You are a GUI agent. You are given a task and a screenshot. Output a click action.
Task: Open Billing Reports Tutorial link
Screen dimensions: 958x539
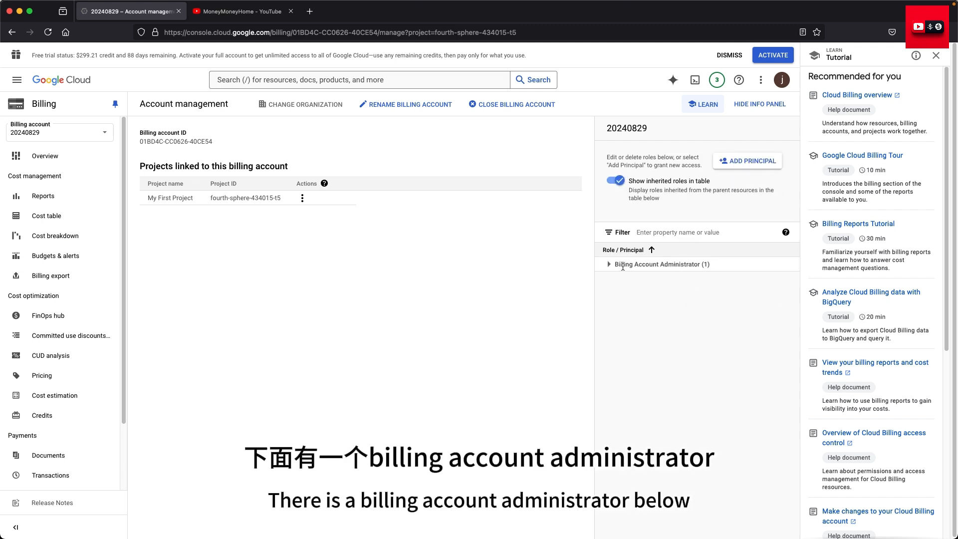858,224
